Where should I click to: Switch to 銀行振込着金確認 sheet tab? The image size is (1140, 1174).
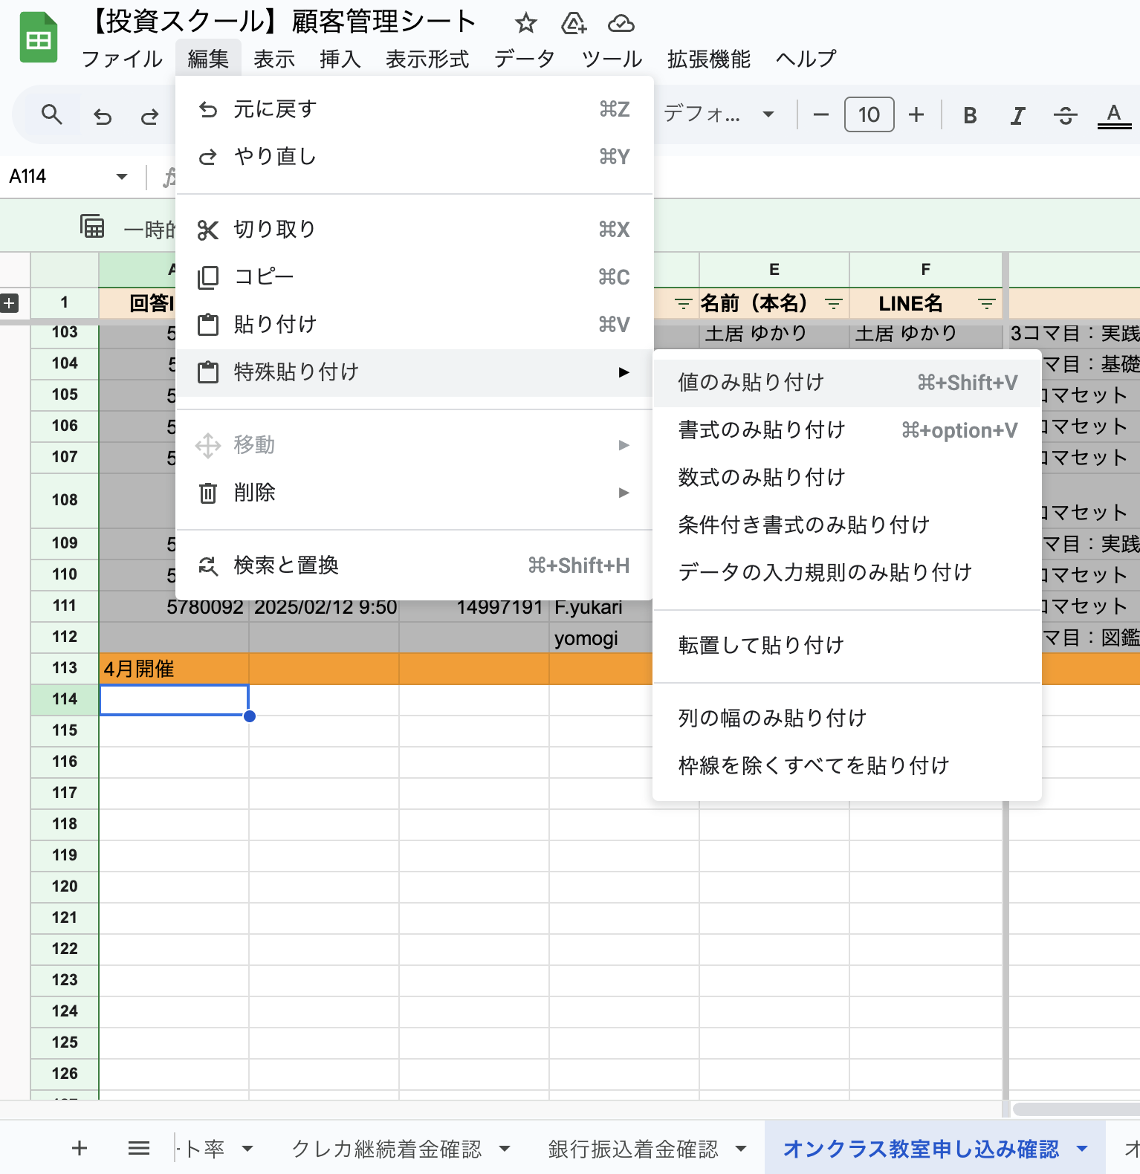tap(633, 1149)
